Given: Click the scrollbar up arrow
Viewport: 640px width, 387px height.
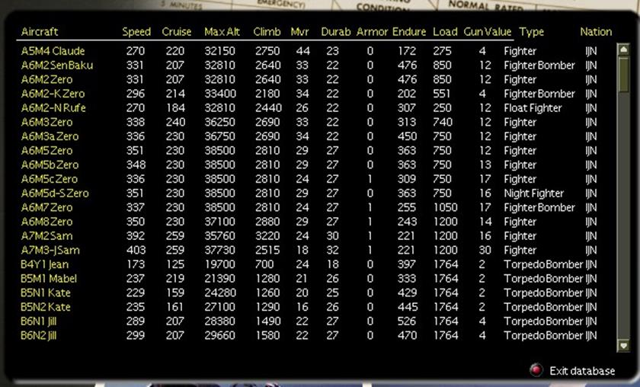Looking at the screenshot, I should pos(623,50).
